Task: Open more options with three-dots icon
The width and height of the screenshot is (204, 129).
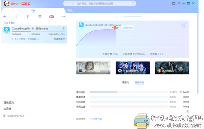Action: pos(63,17)
